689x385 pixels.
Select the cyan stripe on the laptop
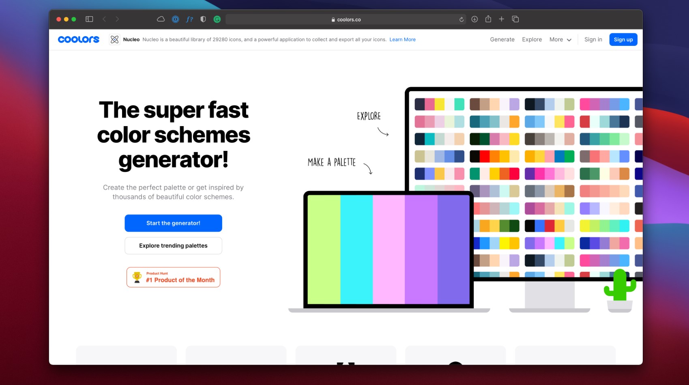(x=356, y=249)
